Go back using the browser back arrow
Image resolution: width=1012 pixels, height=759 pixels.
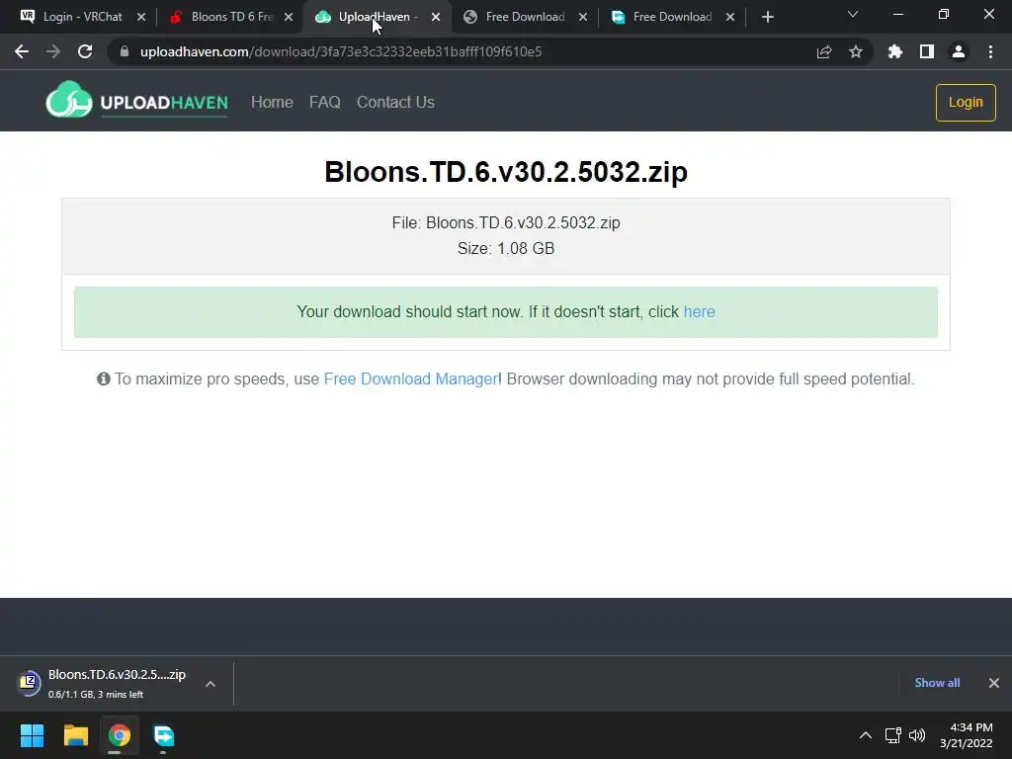[x=22, y=51]
